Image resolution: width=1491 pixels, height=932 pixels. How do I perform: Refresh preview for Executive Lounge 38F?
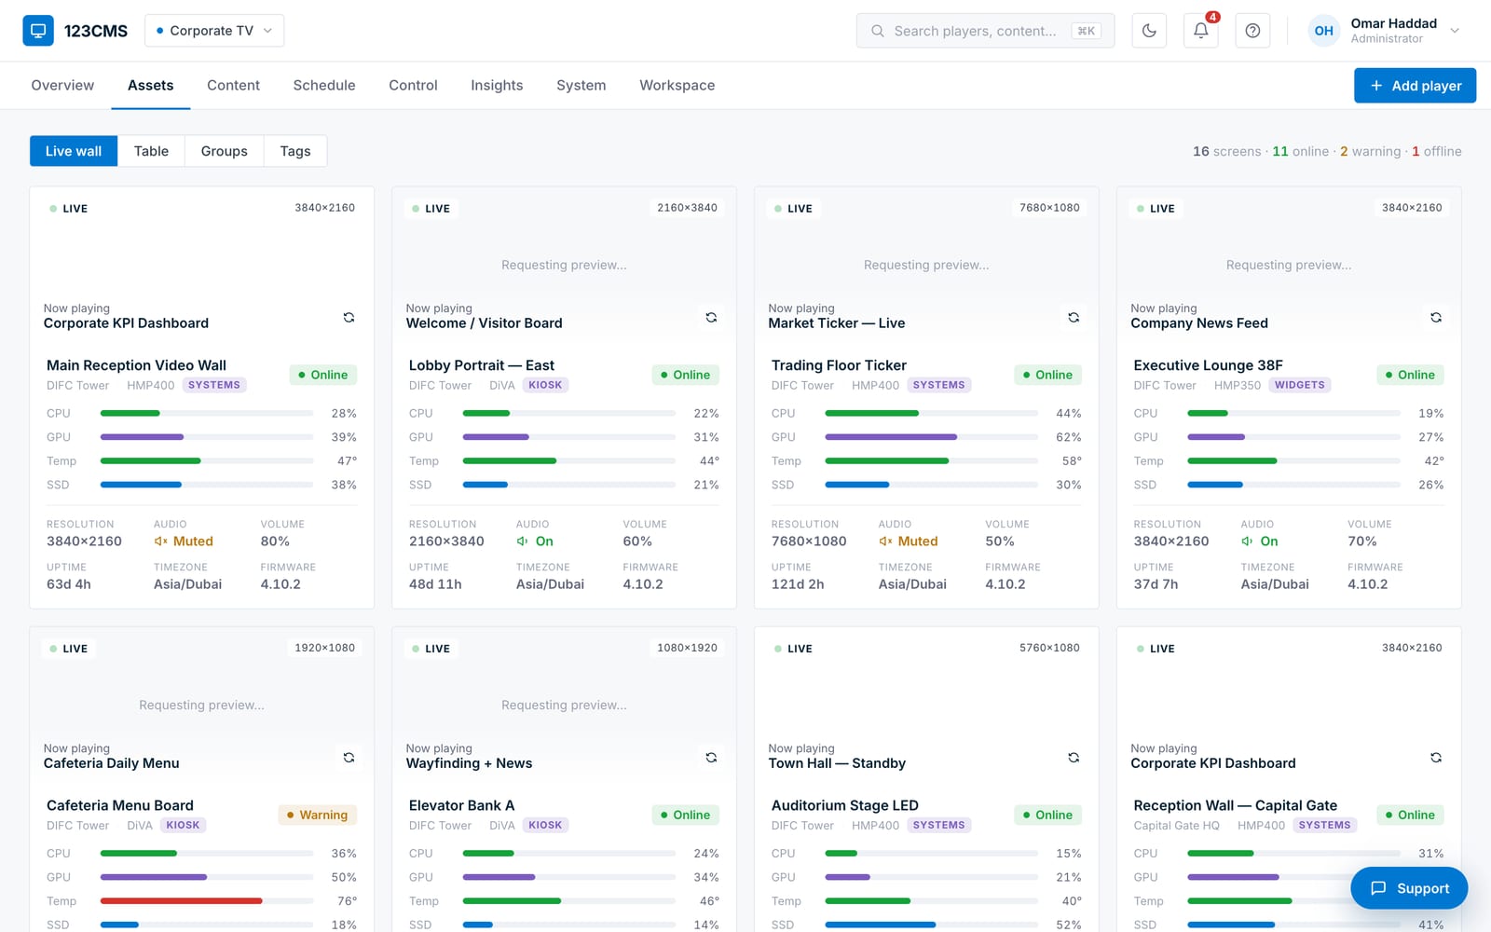coord(1436,317)
